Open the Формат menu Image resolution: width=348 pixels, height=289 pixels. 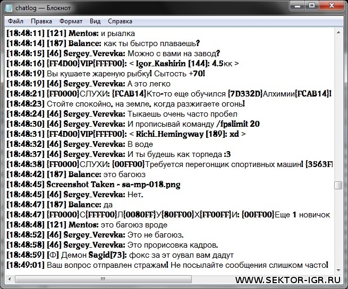tap(71, 21)
